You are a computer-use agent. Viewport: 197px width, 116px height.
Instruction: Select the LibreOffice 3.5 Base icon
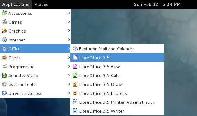pos(75,66)
